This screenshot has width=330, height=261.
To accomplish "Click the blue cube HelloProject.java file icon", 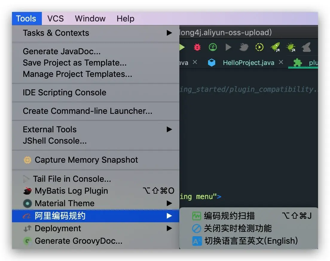I will [x=212, y=63].
